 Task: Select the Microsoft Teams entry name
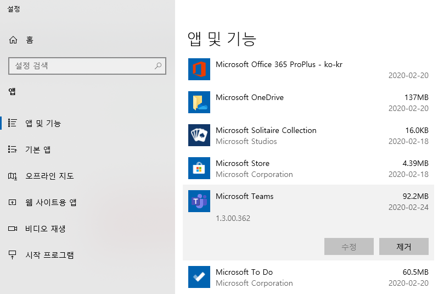pos(244,196)
